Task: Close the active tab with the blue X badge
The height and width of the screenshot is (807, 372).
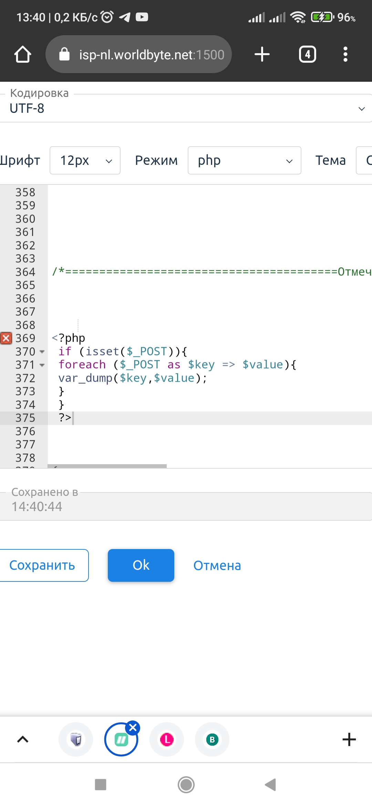Action: pos(133,728)
